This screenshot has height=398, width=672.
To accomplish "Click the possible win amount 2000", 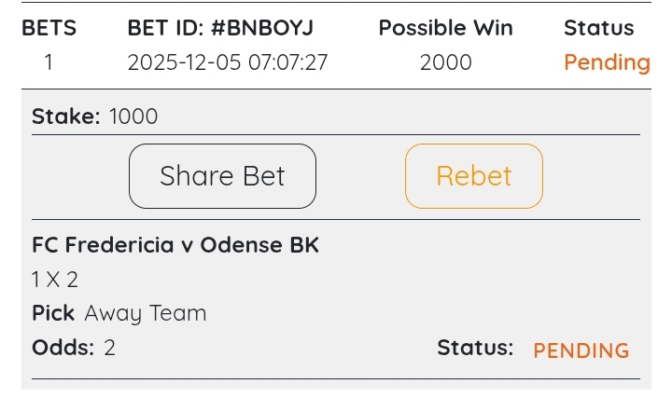I will tap(445, 63).
